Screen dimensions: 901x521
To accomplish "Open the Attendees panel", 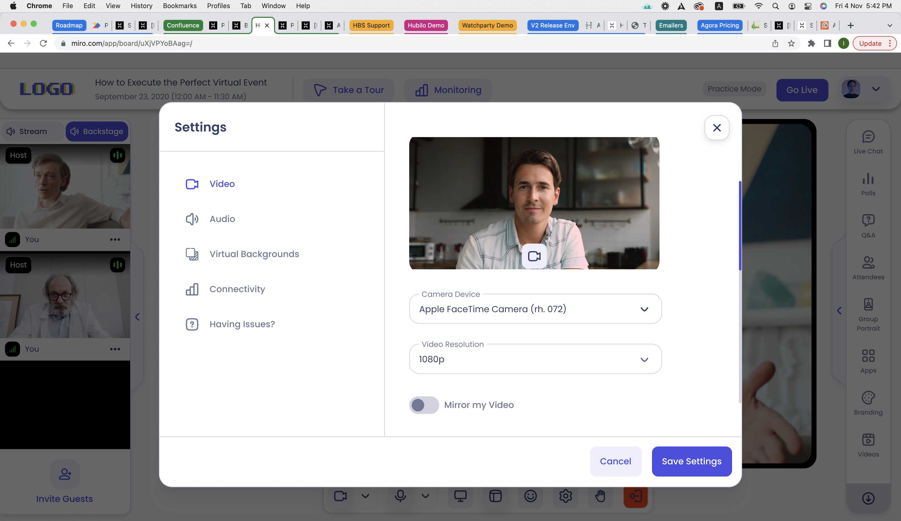I will pyautogui.click(x=868, y=268).
